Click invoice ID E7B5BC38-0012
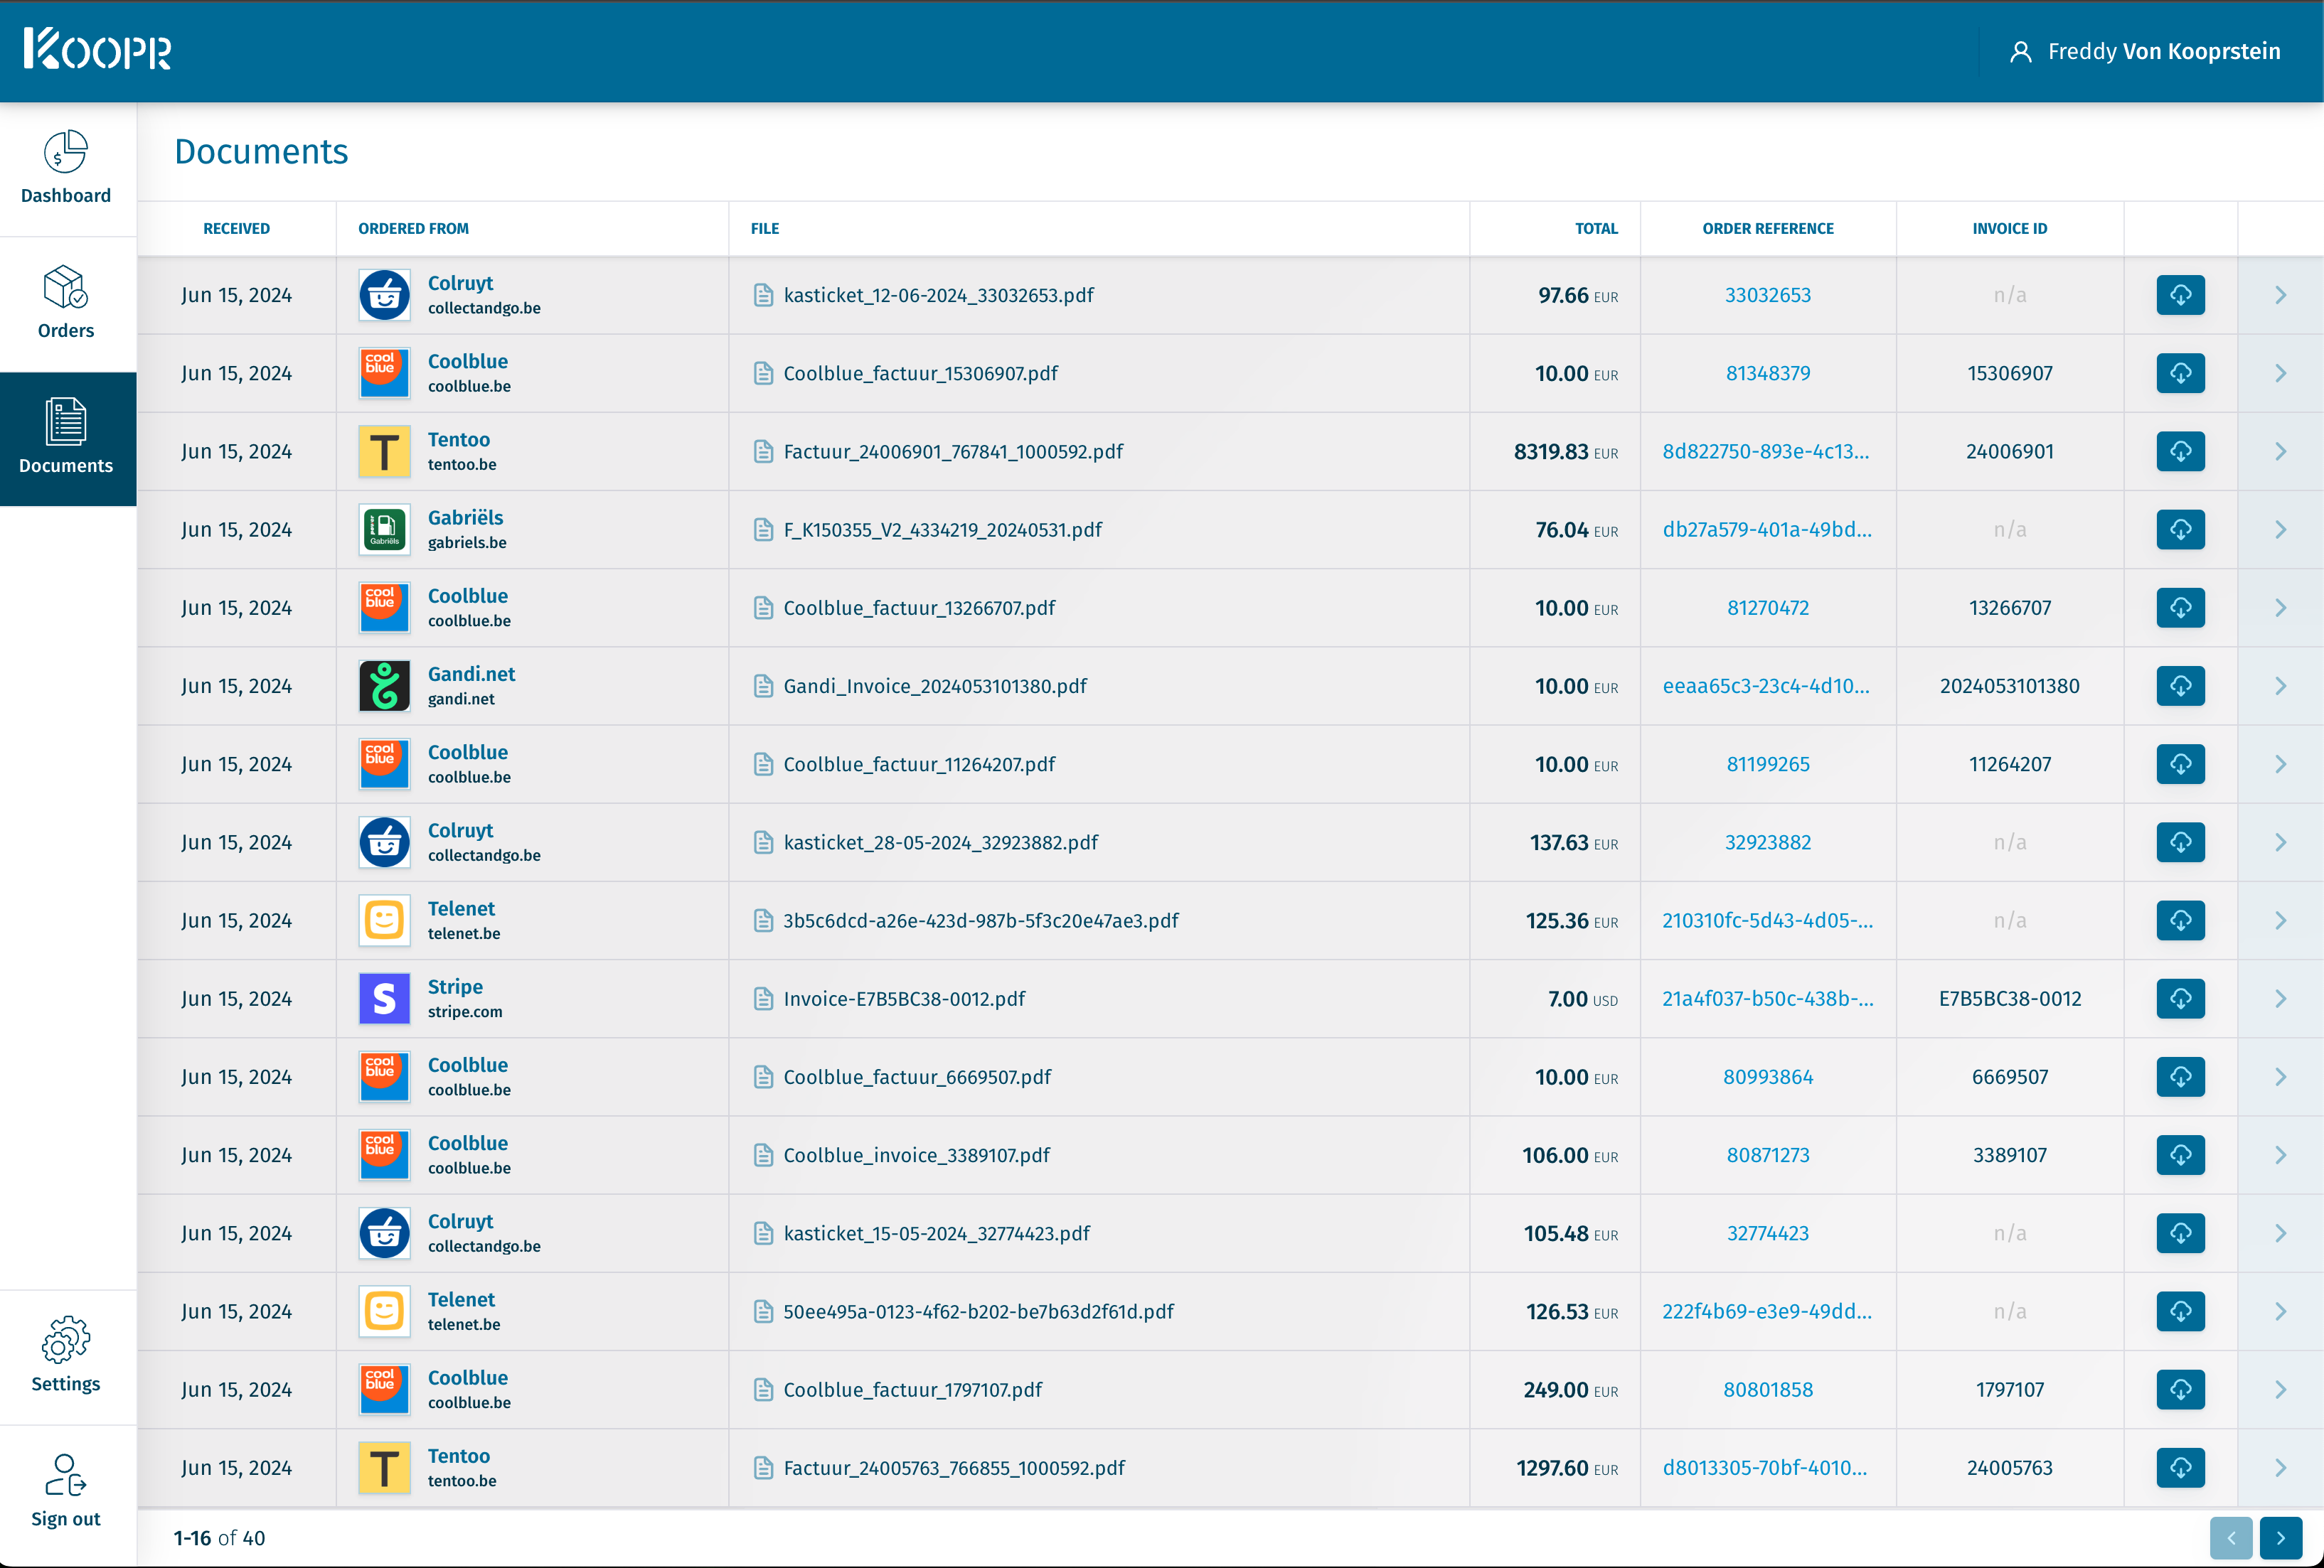 (x=2009, y=999)
